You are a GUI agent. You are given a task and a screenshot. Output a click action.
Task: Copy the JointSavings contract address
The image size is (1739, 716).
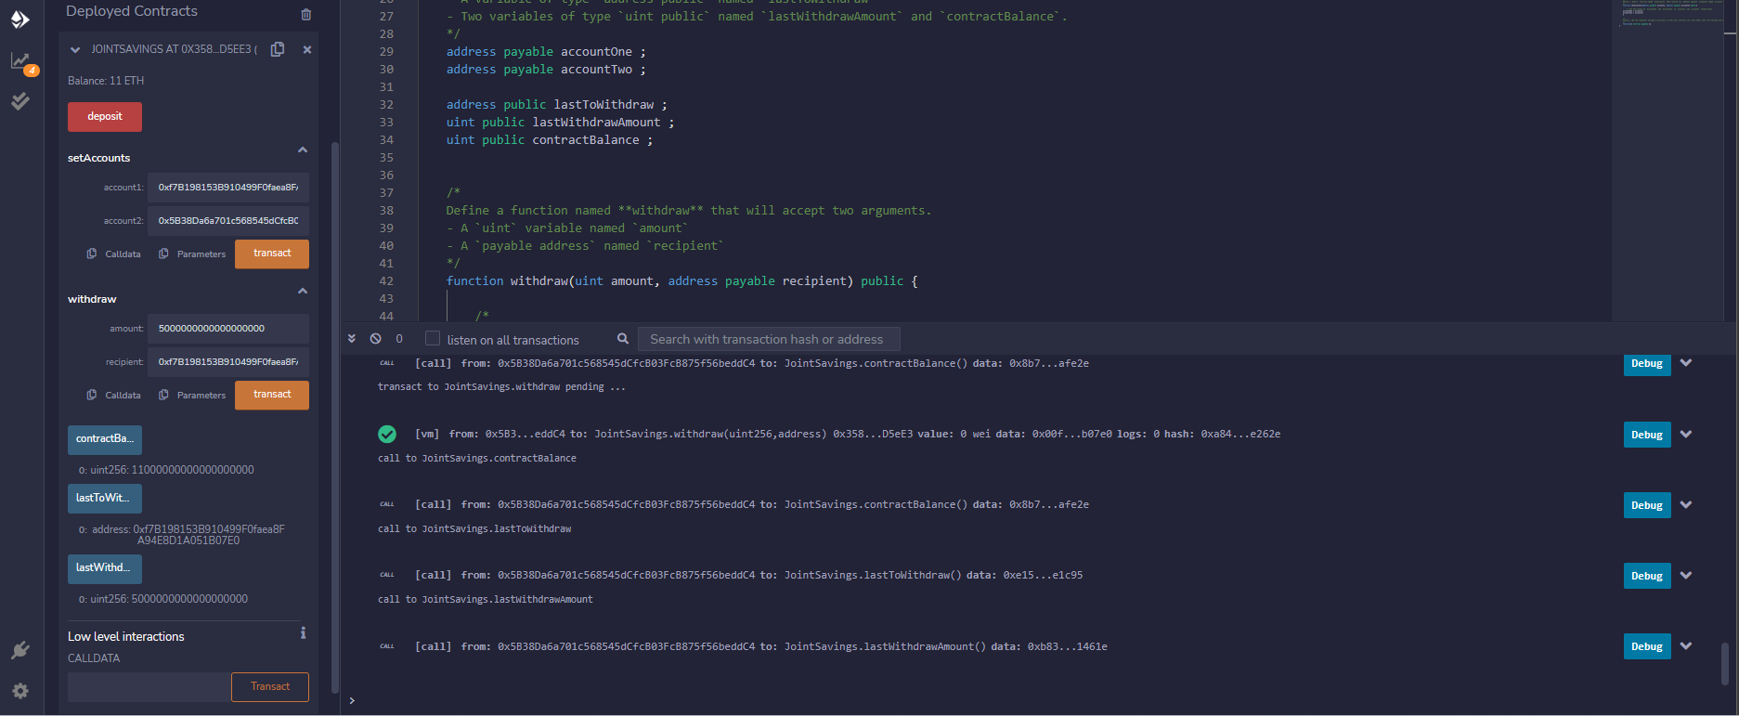coord(278,49)
